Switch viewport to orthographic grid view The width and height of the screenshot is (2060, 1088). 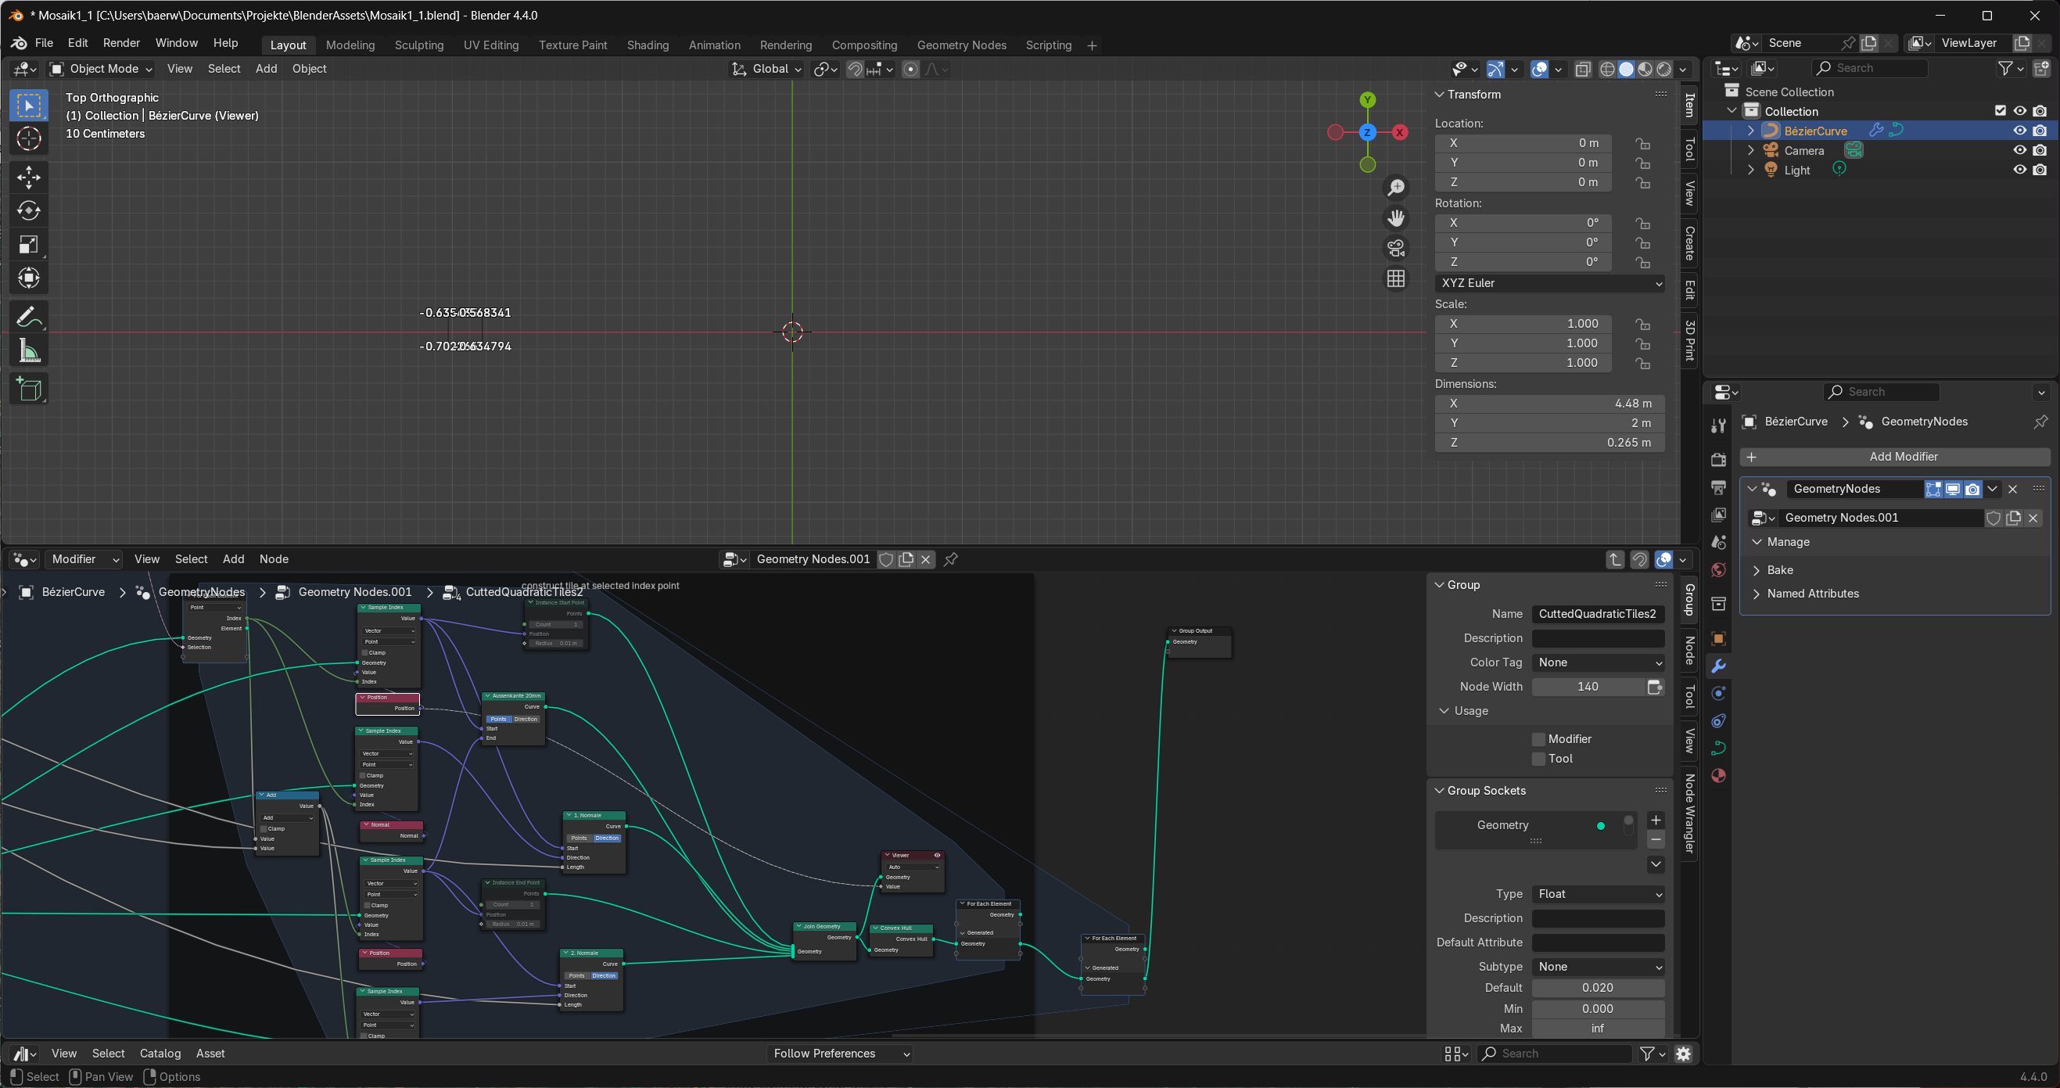pos(1395,278)
